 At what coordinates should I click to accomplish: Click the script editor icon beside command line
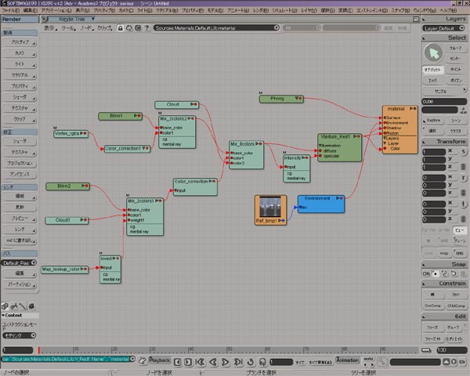[143, 360]
